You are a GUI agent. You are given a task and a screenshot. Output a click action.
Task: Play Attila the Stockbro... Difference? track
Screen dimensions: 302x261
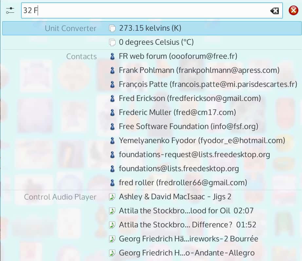click(152, 225)
